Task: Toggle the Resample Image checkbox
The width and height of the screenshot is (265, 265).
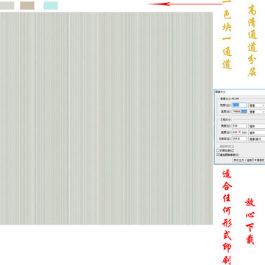Action: [218, 155]
